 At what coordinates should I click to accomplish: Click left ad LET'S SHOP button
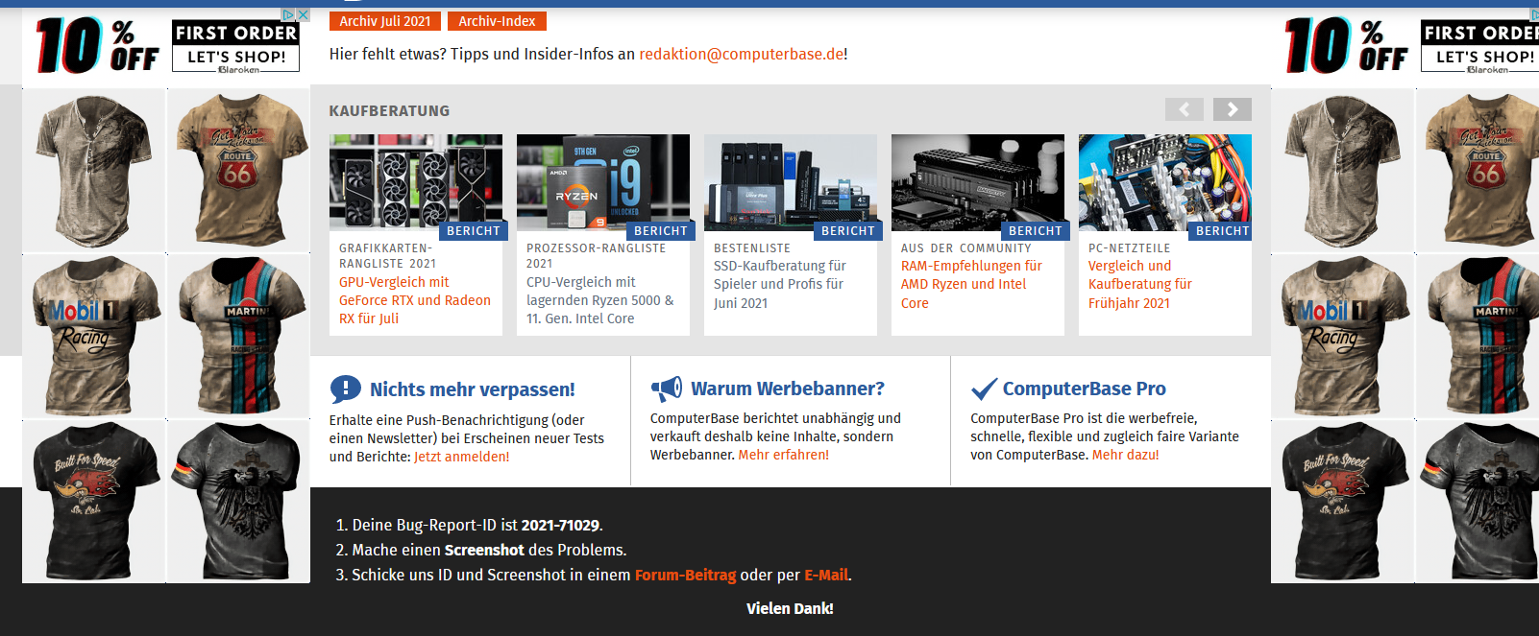[x=236, y=58]
